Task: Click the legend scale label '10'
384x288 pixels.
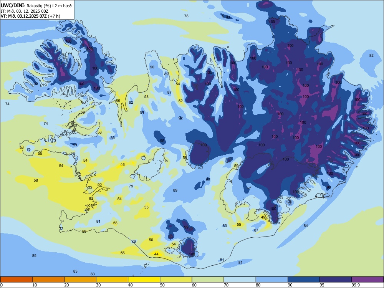Action: 35,285
